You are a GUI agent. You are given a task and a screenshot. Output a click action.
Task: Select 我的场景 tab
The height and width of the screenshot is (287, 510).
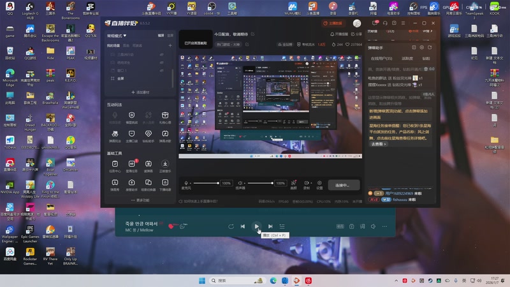click(x=113, y=45)
